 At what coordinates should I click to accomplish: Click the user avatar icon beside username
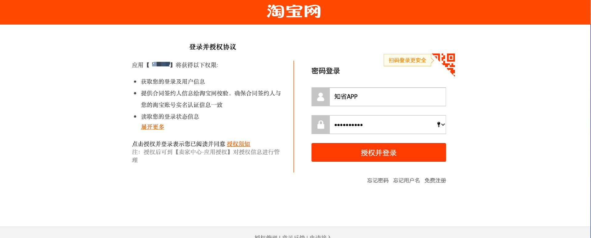pos(320,97)
